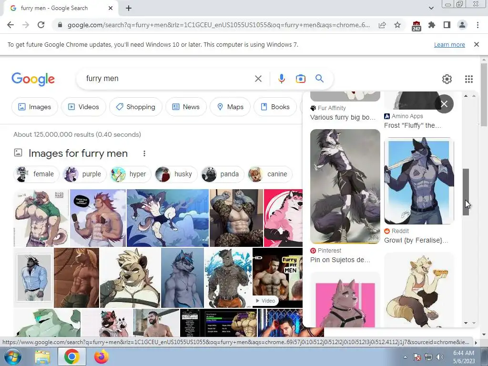Click the side panel scroll down arrow
This screenshot has height=366, width=488.
(466, 323)
